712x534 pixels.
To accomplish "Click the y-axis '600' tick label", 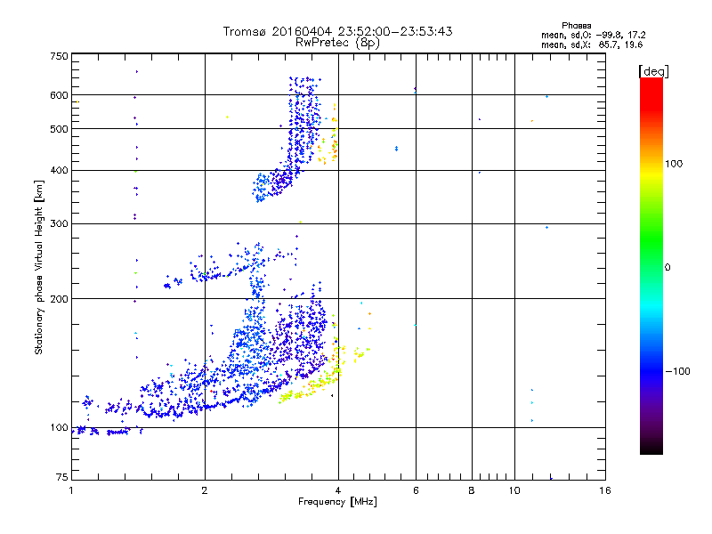I will pos(59,95).
